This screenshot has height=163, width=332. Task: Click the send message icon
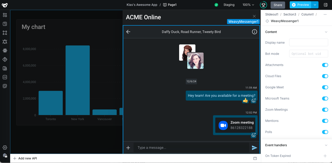(254, 148)
